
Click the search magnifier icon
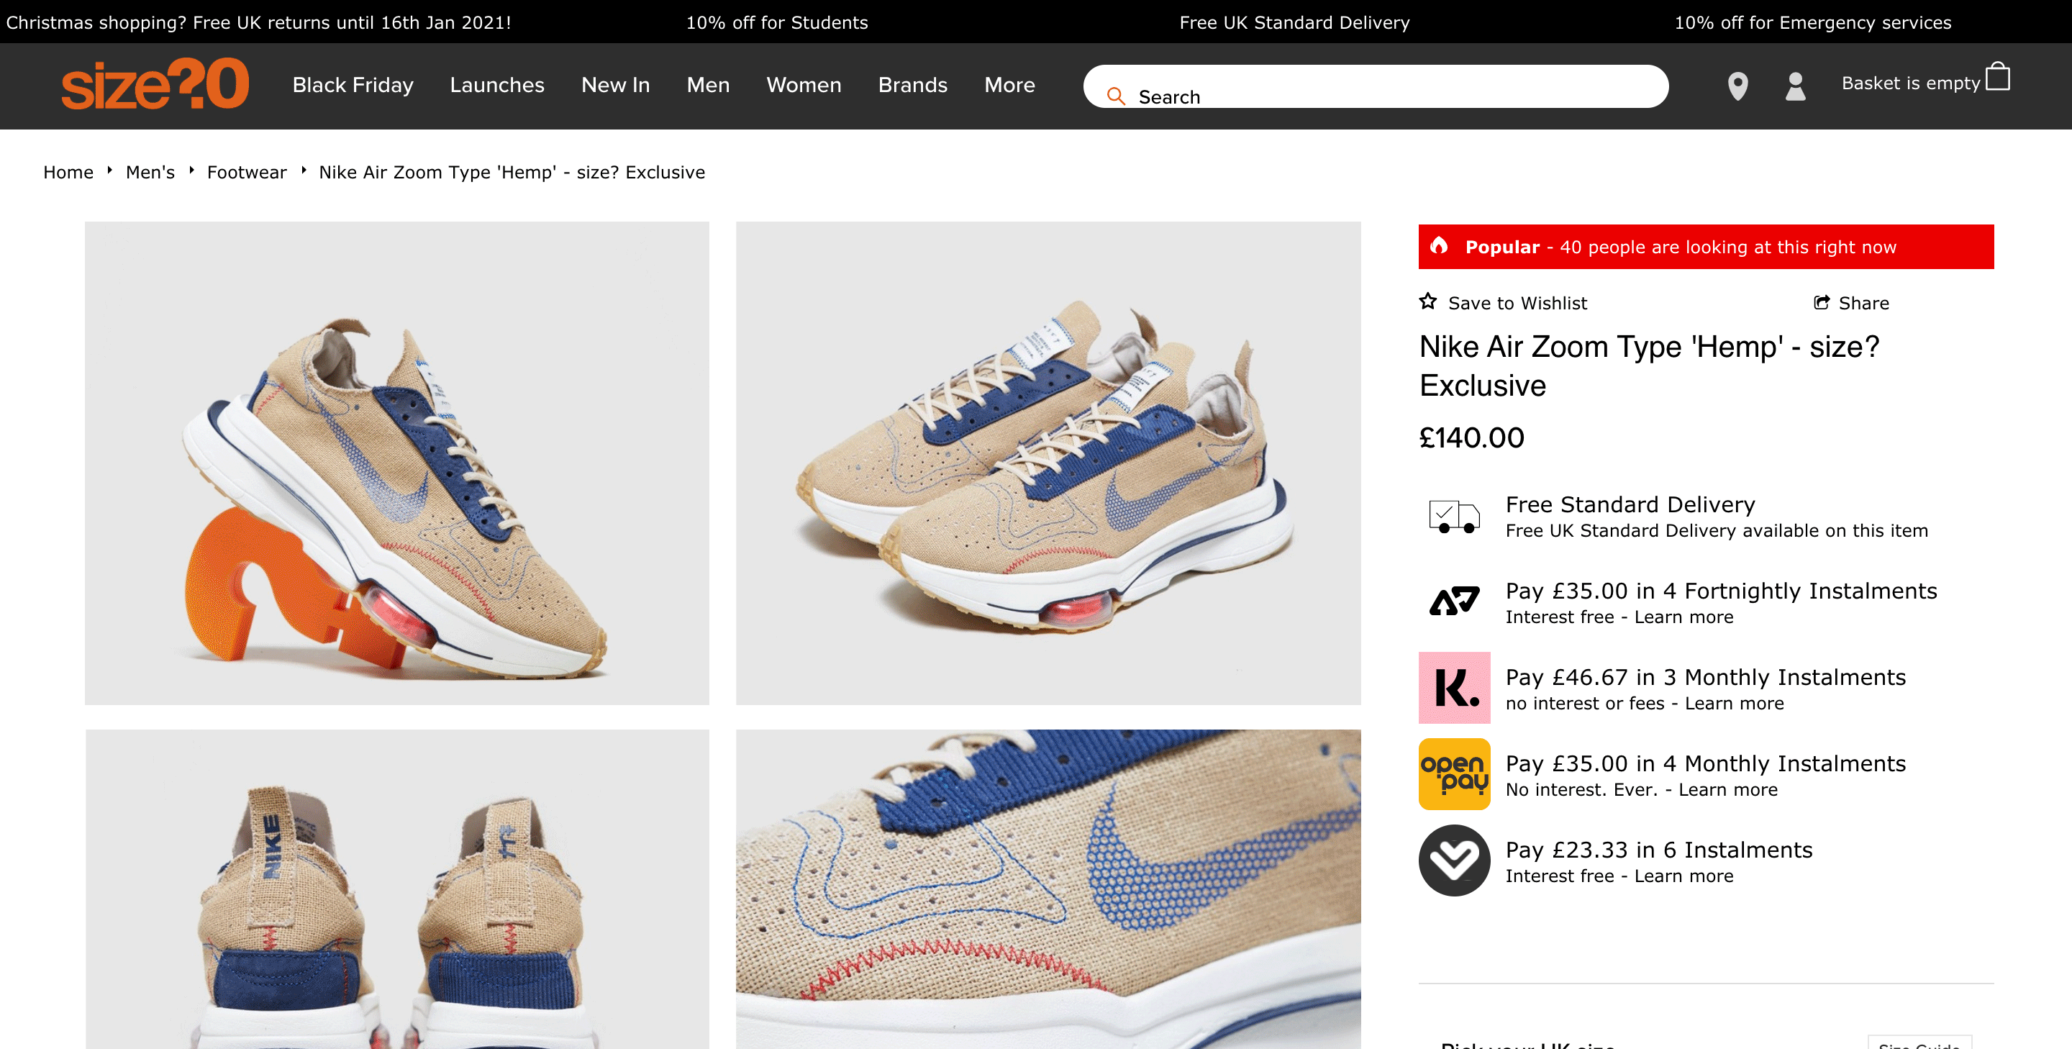(x=1115, y=96)
